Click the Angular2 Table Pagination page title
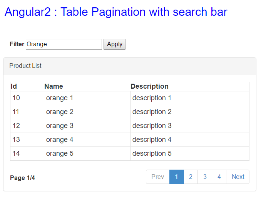266x197 pixels. pyautogui.click(x=116, y=12)
